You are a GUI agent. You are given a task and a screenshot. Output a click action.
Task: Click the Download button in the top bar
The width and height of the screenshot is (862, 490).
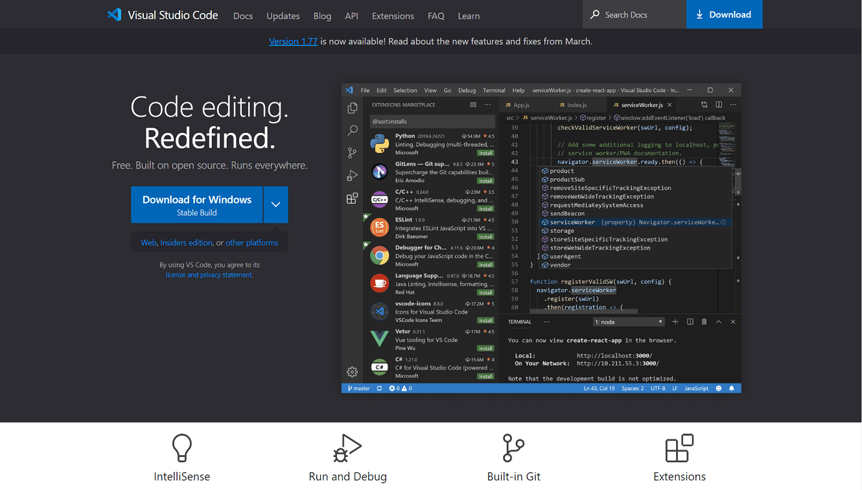click(725, 14)
